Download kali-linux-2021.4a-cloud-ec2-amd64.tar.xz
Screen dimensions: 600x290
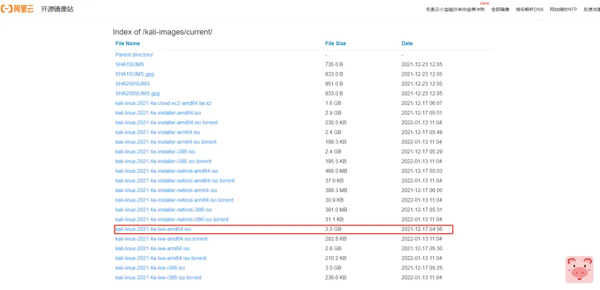tap(163, 103)
